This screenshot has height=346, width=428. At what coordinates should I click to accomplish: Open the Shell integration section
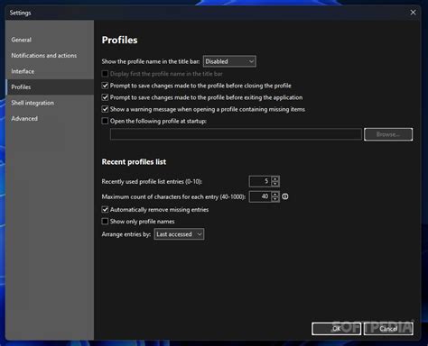tap(50, 103)
